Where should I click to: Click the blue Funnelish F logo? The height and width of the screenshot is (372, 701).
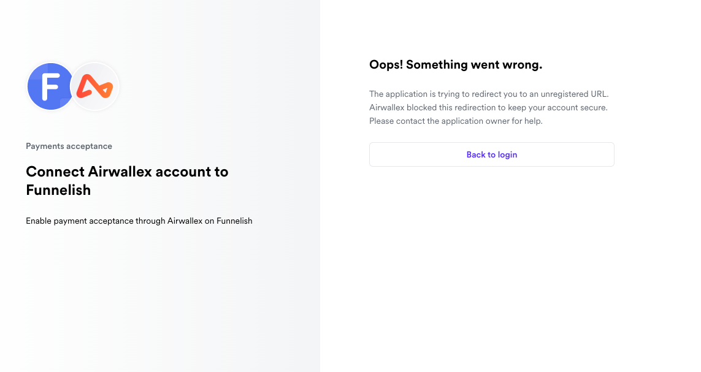(49, 87)
